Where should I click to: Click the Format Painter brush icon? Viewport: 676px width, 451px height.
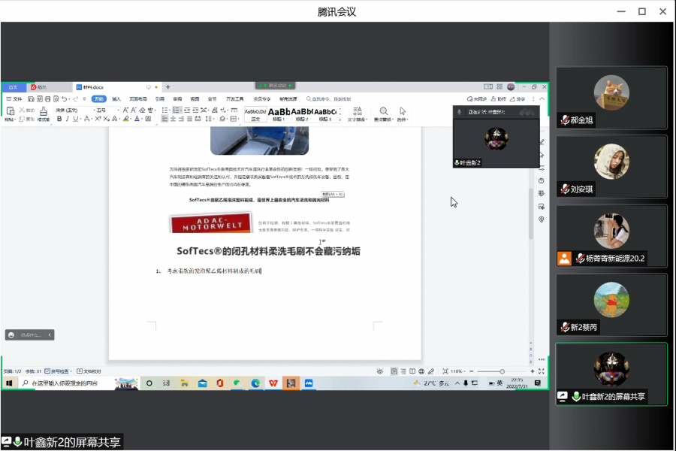click(44, 112)
